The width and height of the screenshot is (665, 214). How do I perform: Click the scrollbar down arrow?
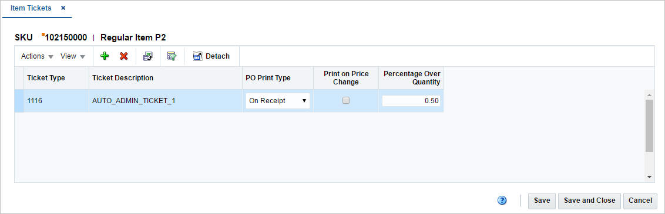click(649, 177)
